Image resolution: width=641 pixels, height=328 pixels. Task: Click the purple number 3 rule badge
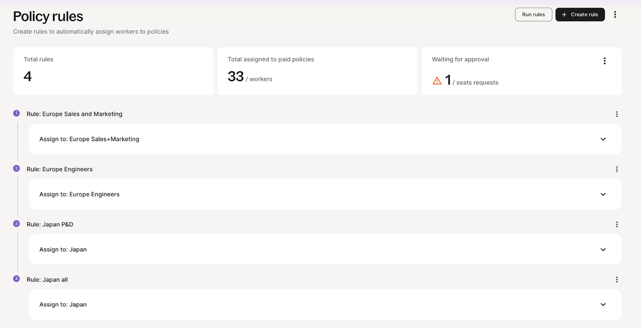coord(16,224)
